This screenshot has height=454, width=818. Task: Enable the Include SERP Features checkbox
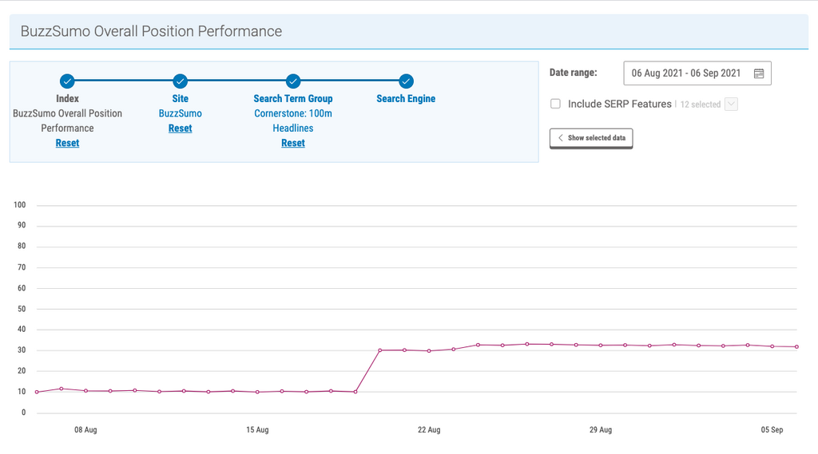[x=555, y=104]
